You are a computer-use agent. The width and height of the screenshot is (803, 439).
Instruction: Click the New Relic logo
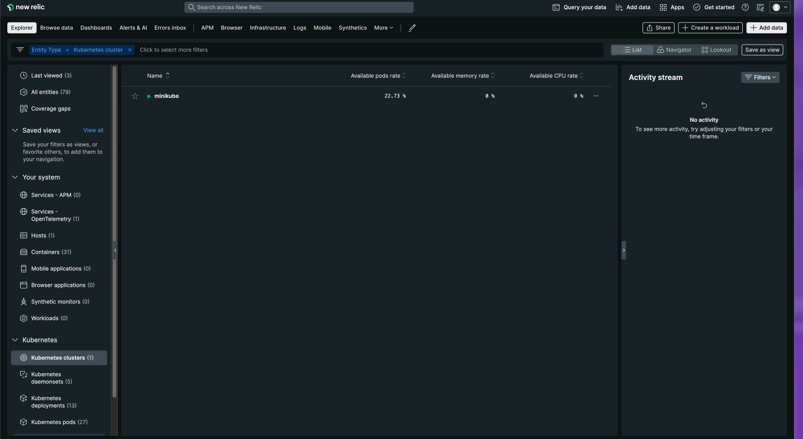26,7
